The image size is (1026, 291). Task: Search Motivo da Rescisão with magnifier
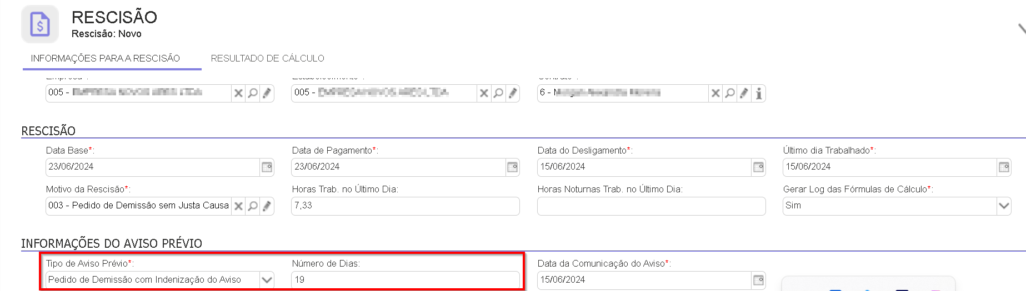click(x=253, y=206)
